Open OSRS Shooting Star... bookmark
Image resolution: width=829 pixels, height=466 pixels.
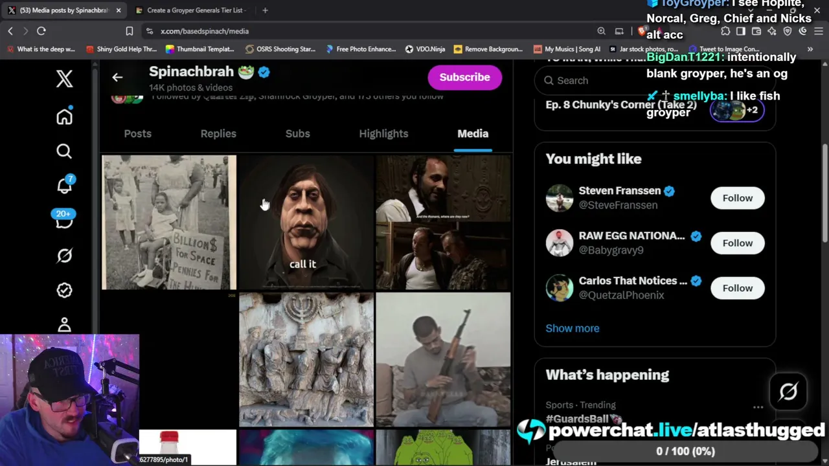[x=280, y=49]
